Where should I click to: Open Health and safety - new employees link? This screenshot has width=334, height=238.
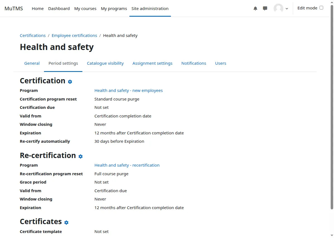129,91
